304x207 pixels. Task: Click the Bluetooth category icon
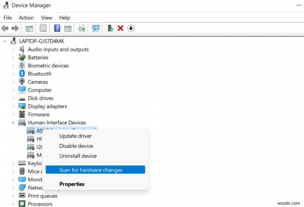[22, 74]
